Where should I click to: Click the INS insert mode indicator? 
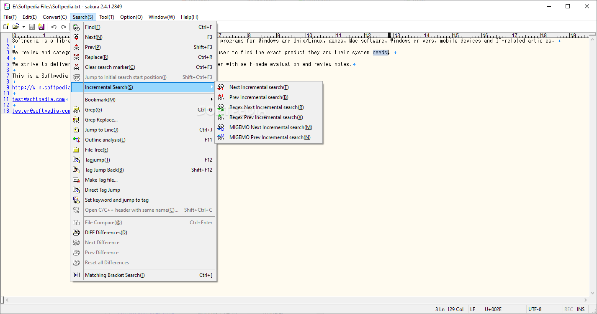581,309
